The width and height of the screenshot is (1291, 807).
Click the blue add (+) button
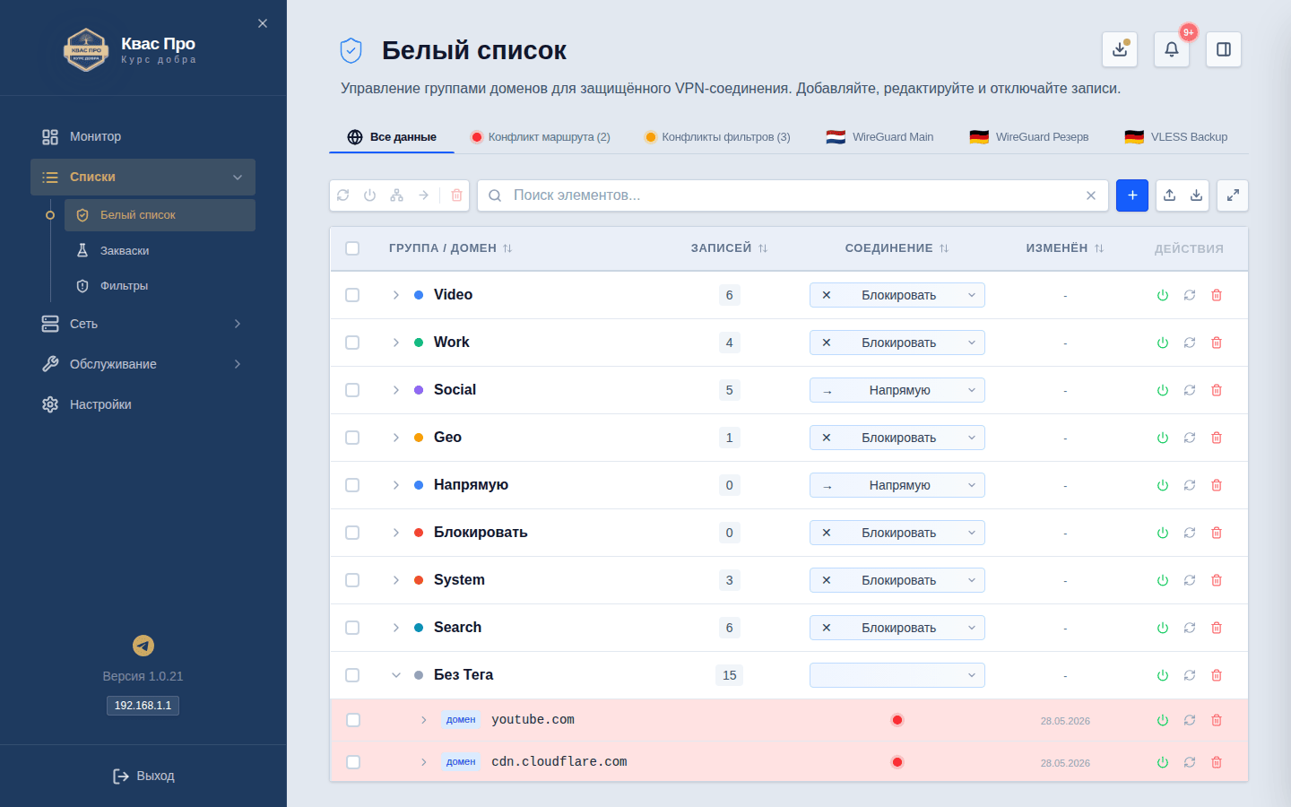[x=1132, y=195]
